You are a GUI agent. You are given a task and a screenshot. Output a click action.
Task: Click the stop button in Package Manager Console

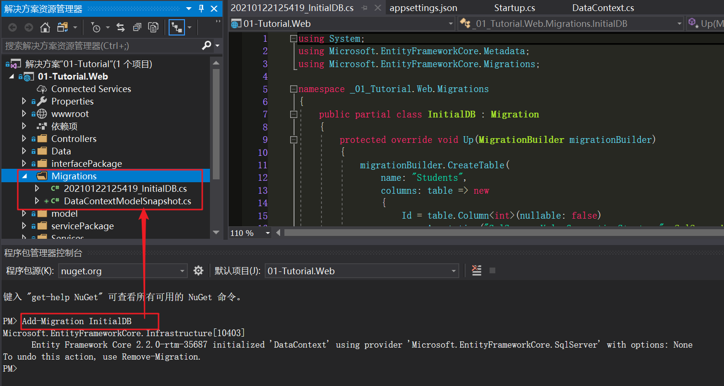[491, 270]
